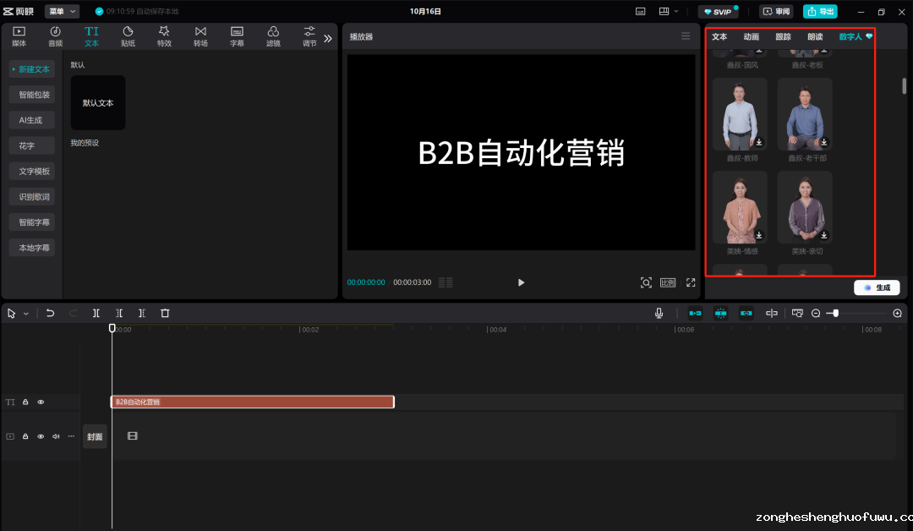Image resolution: width=913 pixels, height=531 pixels.
Task: Trim left of playhead icon
Action: coord(119,313)
